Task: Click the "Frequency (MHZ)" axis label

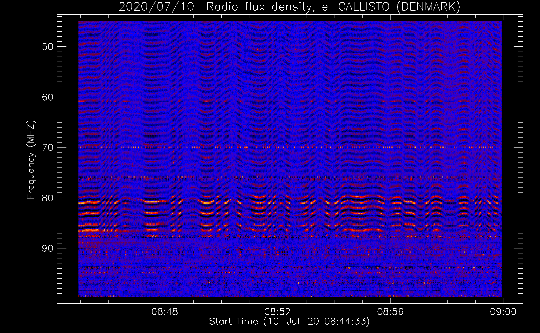Action: tap(30, 160)
